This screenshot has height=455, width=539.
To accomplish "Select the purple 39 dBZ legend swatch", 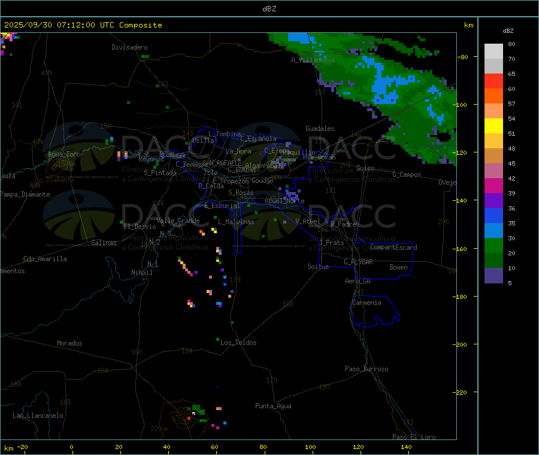I will pos(493,201).
